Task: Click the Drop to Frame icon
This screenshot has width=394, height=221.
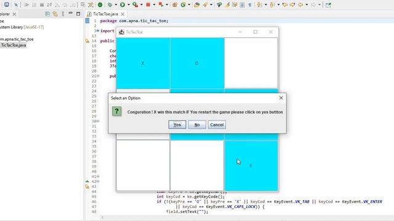Action: tap(82, 5)
